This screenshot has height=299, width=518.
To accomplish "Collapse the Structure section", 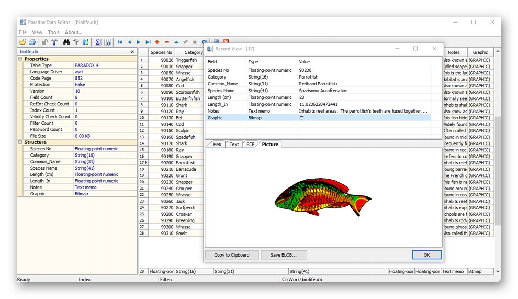I will coord(20,142).
